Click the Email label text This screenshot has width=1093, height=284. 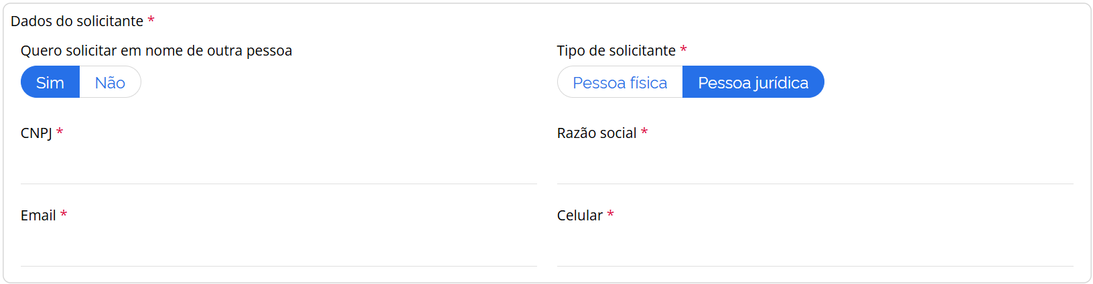[x=38, y=216]
